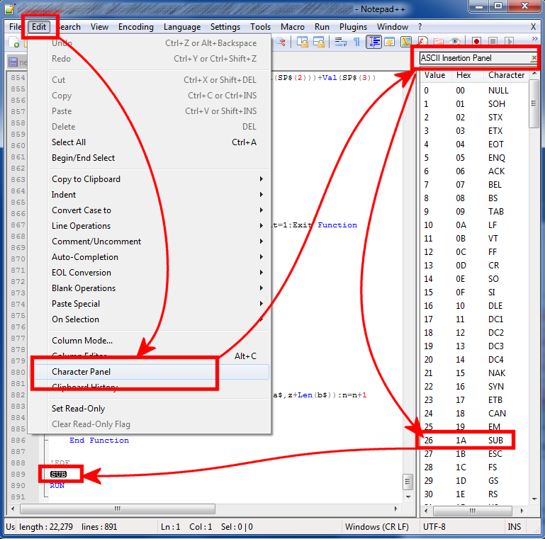Close the ASCII Insertion Panel
Image resolution: width=545 pixels, height=539 pixels.
pos(534,58)
